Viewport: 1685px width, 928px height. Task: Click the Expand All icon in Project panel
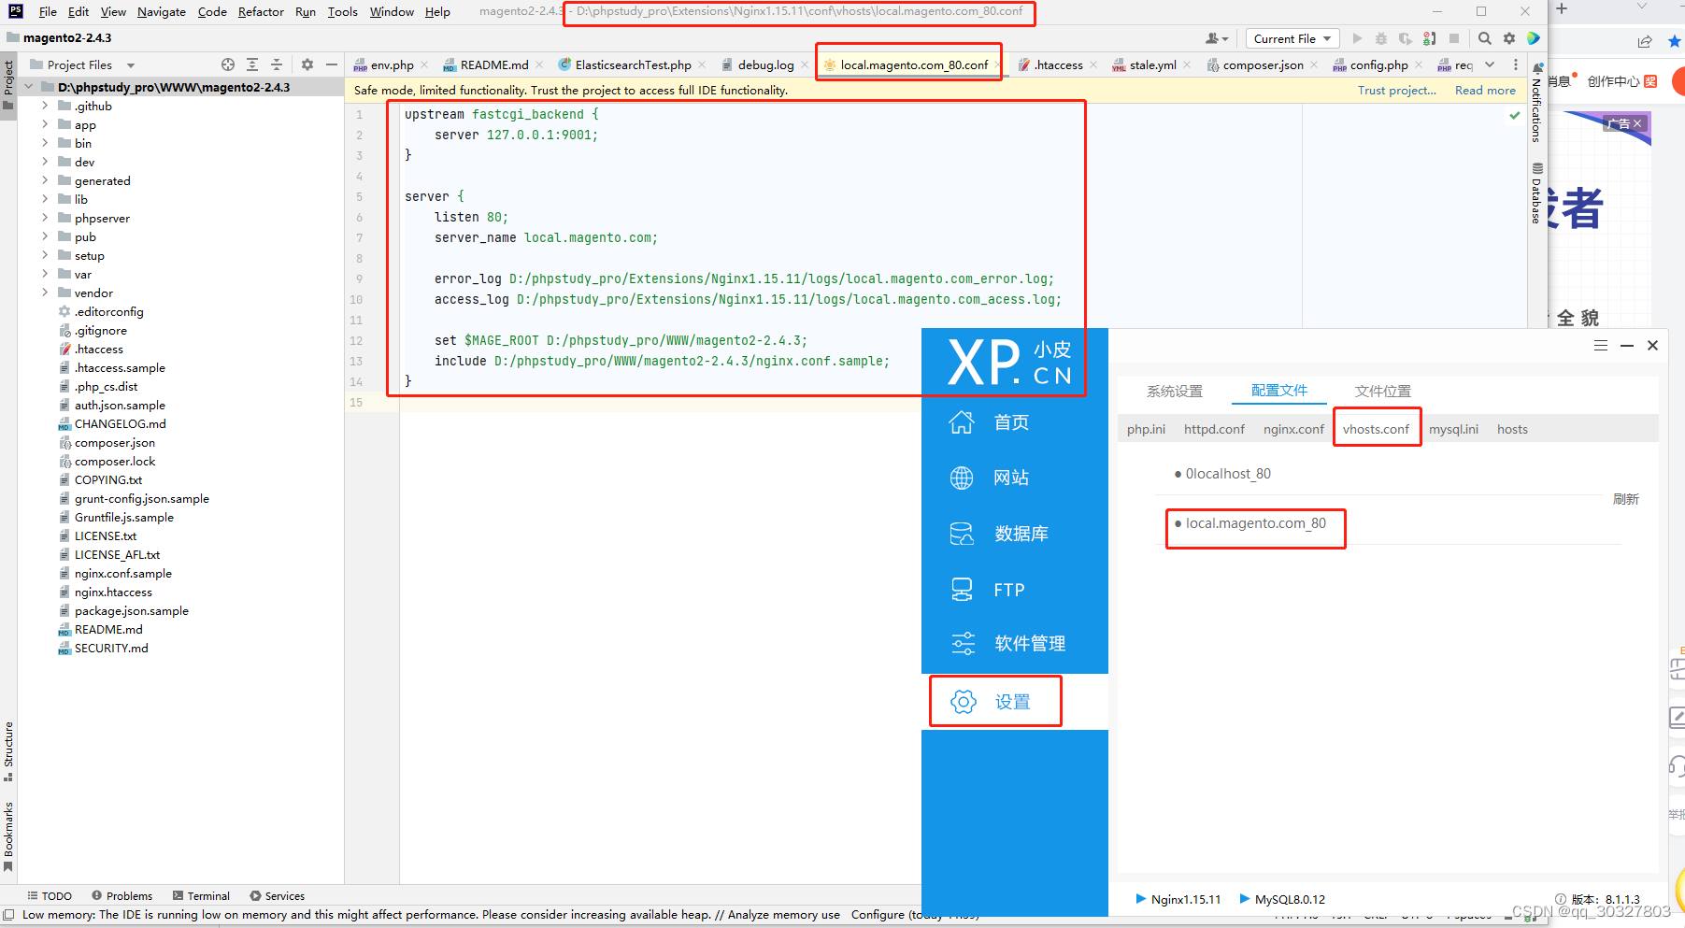pos(252,64)
